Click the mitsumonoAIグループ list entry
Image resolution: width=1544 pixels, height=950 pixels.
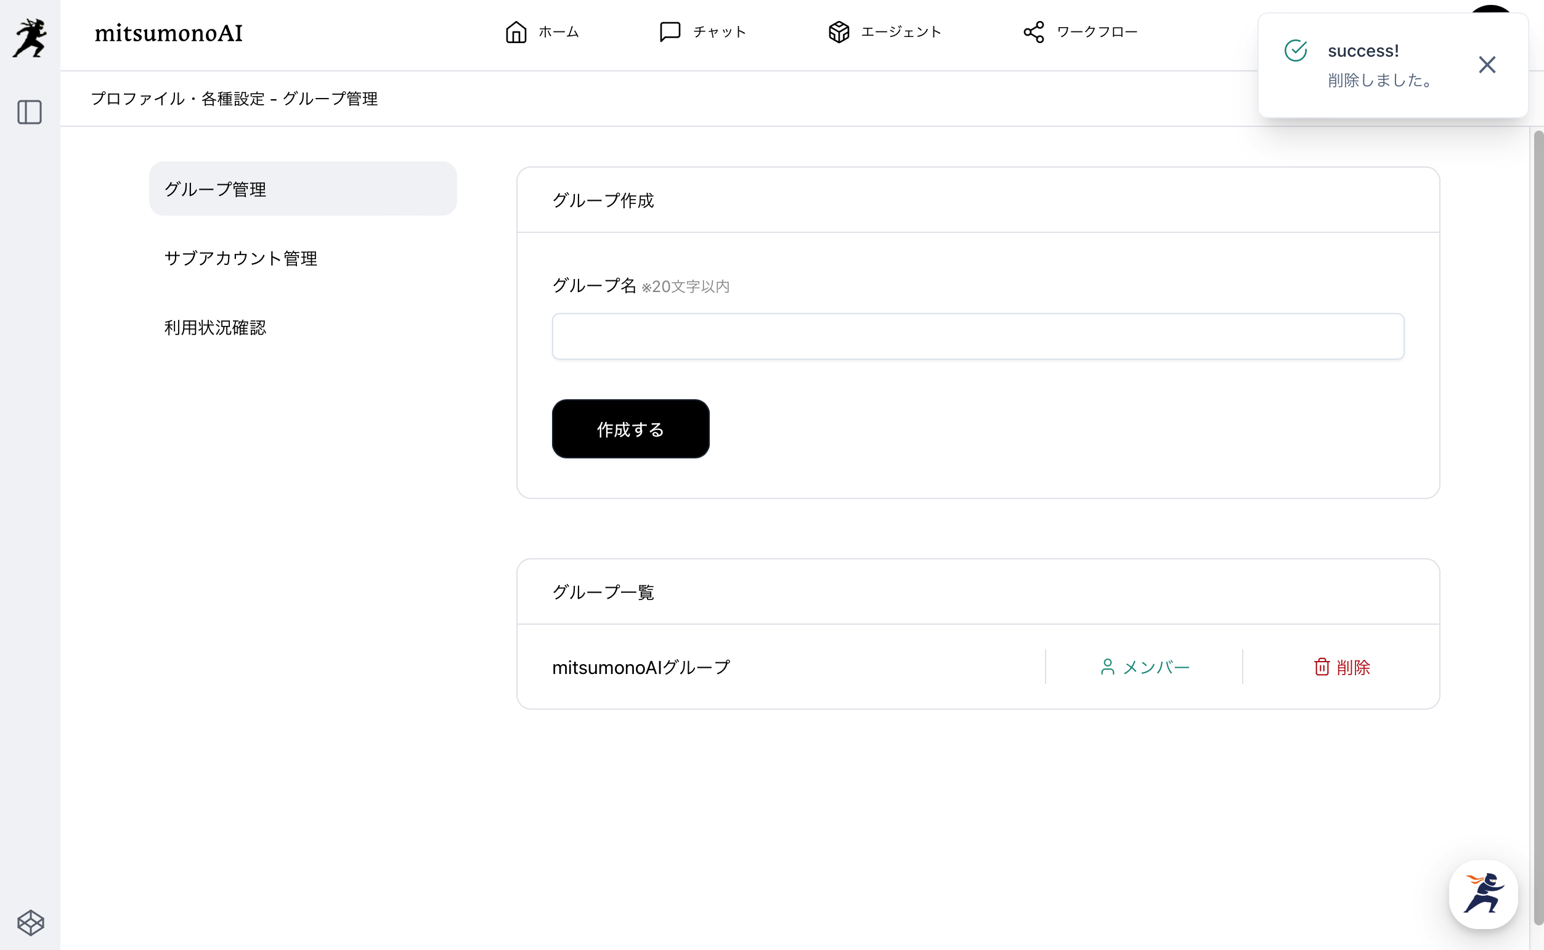641,667
